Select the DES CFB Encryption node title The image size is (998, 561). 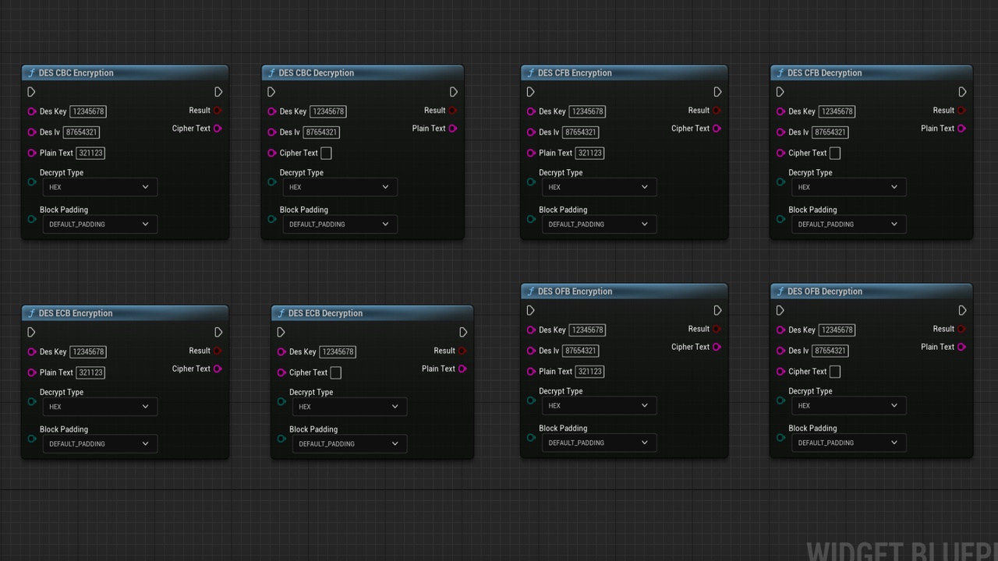pos(575,73)
